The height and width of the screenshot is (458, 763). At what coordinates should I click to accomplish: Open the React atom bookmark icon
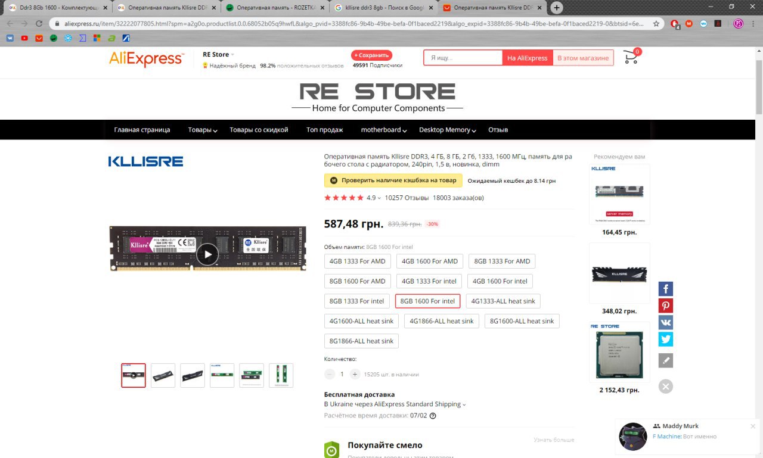pyautogui.click(x=68, y=38)
